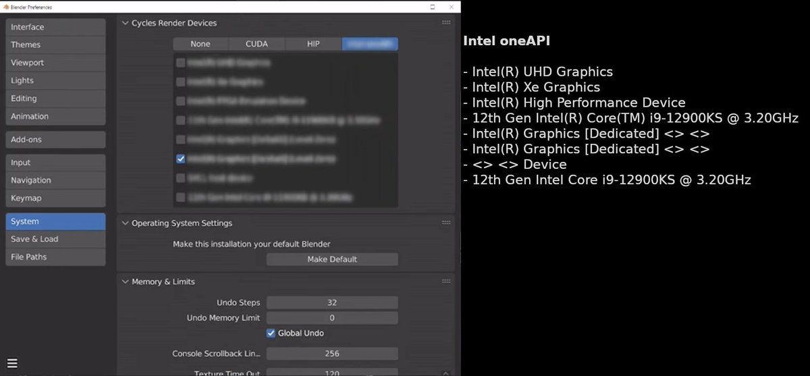Click "12th Gen Intel(R) Core(TM) i9-12900KS" line
This screenshot has width=810, height=376.
click(631, 118)
